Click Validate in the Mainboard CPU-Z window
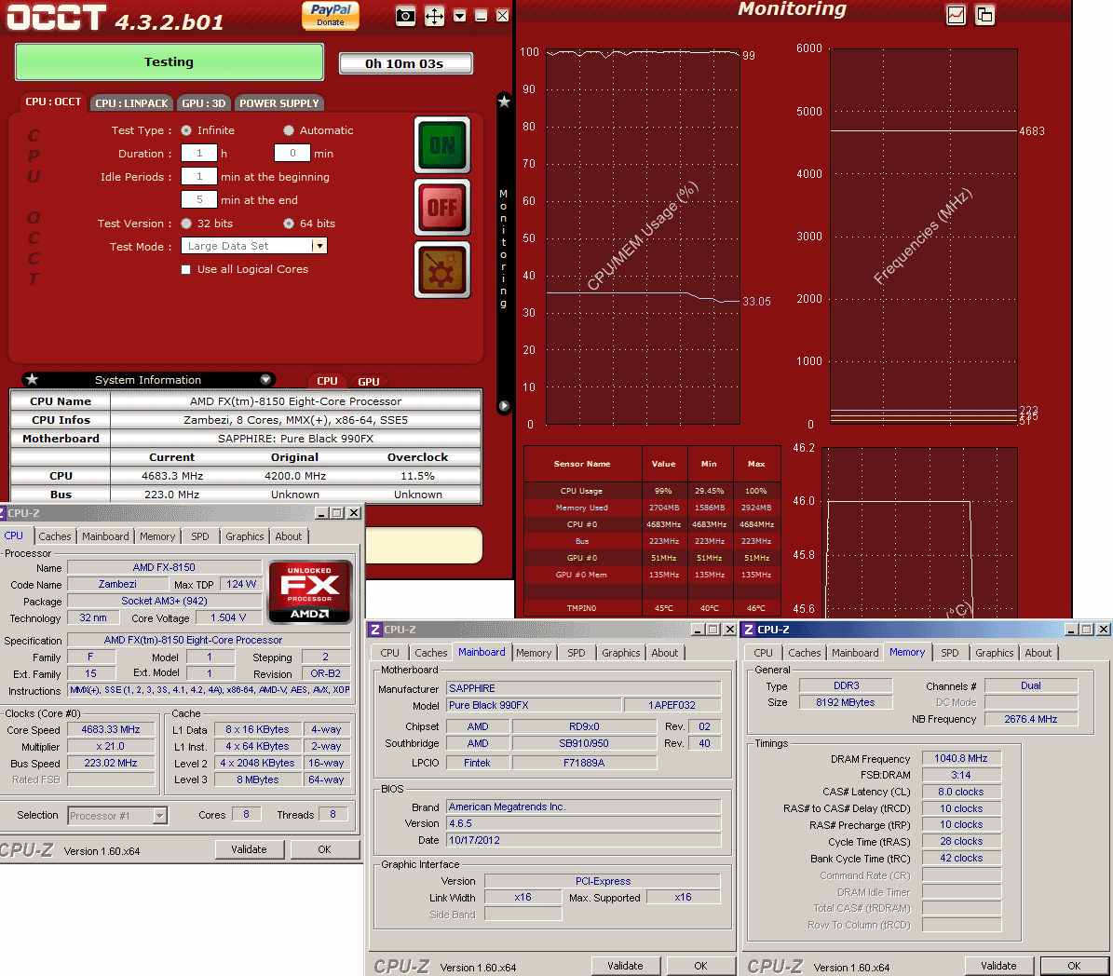This screenshot has width=1113, height=976. 625,966
